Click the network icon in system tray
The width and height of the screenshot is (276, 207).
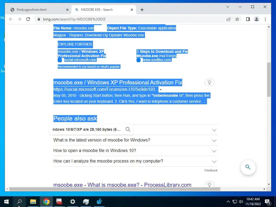click(x=235, y=202)
